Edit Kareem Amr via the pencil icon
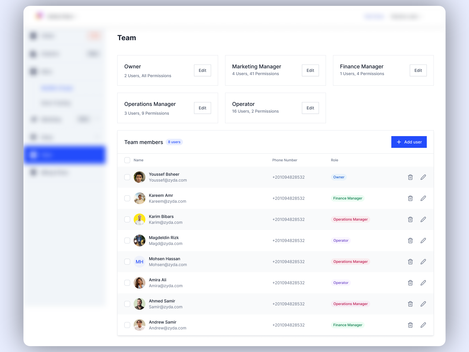This screenshot has height=352, width=469. tap(423, 198)
